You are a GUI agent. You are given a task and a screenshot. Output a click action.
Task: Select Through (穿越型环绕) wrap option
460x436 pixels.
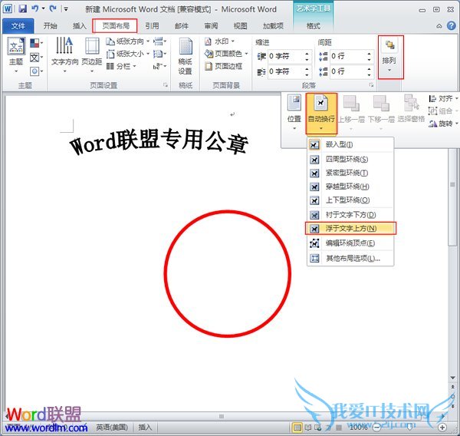(350, 187)
